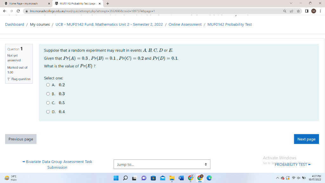The height and width of the screenshot is (183, 325).
Task: Open the Chrome profile avatar M
Action: tap(314, 10)
